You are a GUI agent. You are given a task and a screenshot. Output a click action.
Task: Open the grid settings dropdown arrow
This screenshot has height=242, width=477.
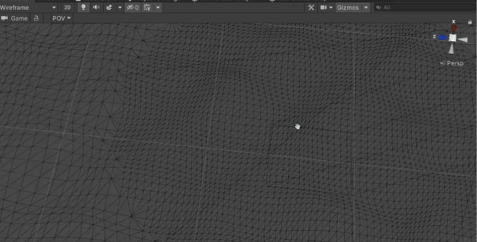coord(158,8)
